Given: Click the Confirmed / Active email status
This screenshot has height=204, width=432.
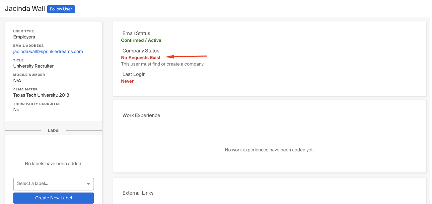Looking at the screenshot, I should (141, 40).
